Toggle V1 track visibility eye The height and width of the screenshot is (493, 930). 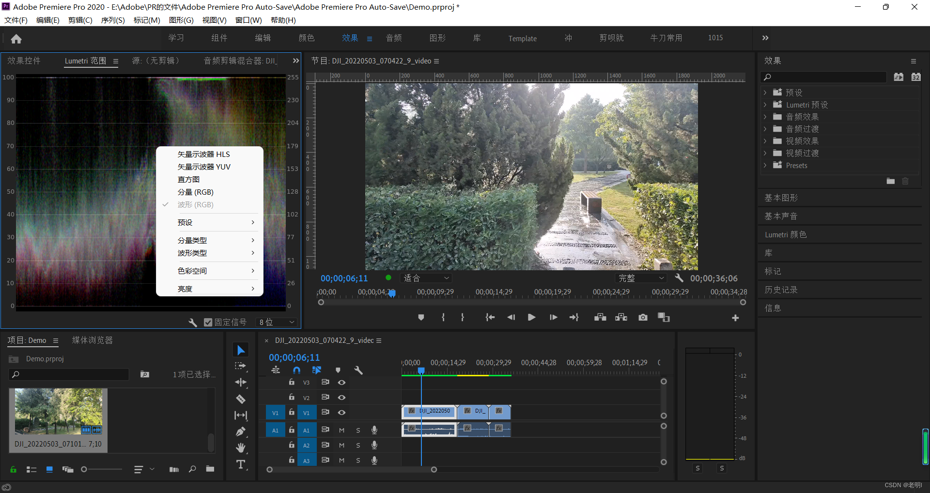(x=341, y=413)
